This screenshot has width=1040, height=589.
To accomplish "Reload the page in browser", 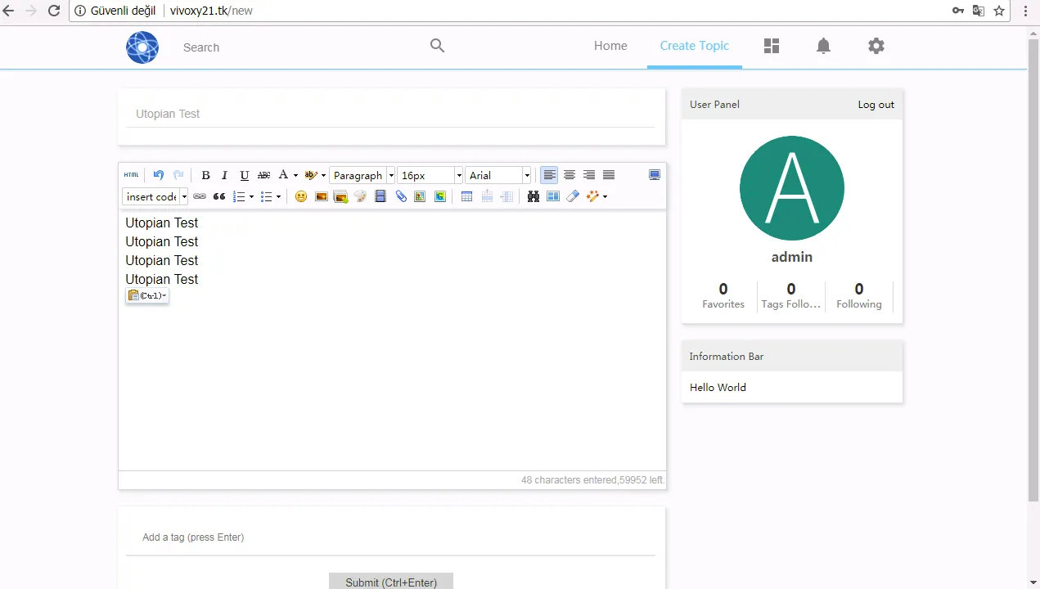I will [54, 11].
